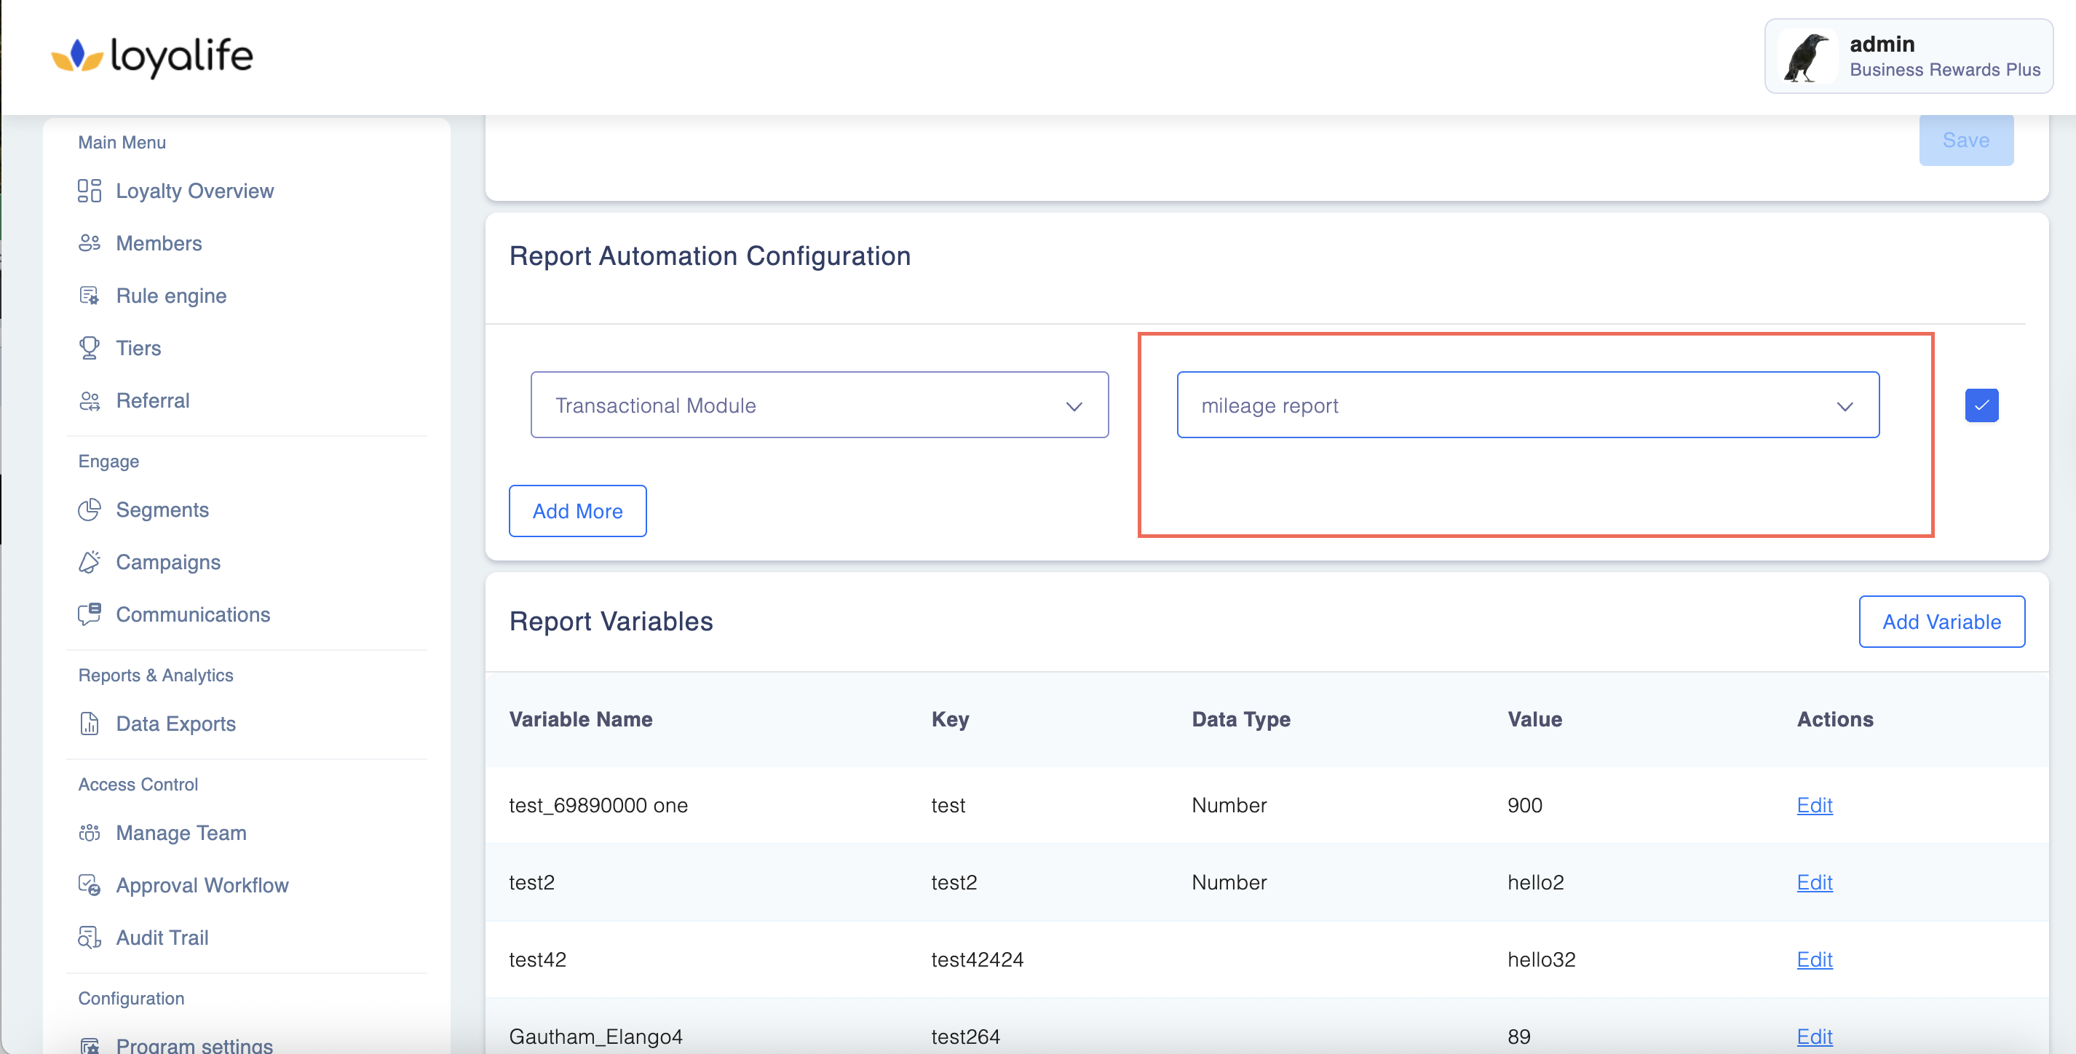Click the Loyalty Overview dashboard icon
This screenshot has height=1054, width=2076.
coord(89,191)
